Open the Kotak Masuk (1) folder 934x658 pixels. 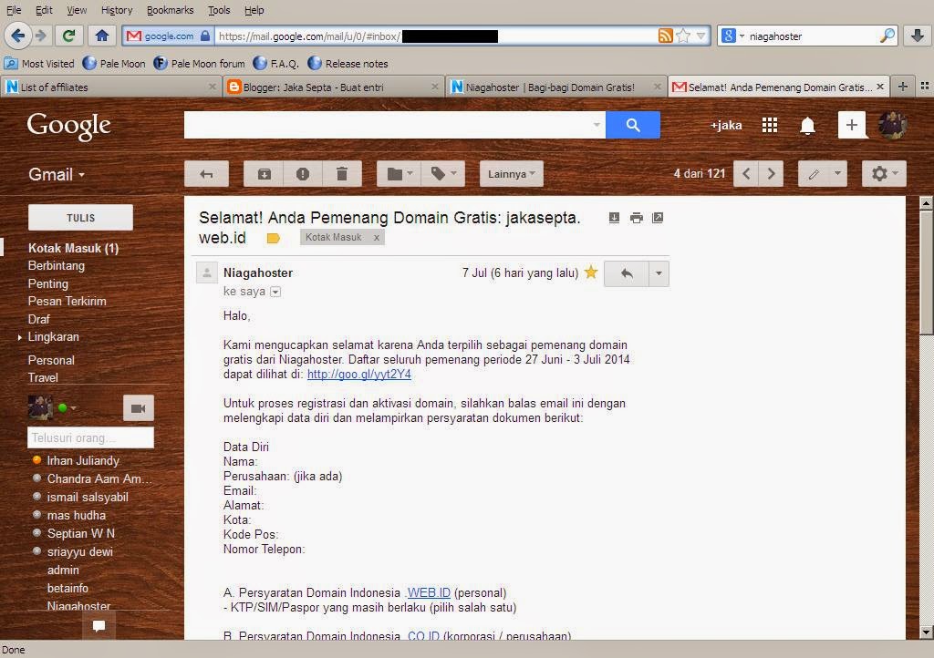(73, 248)
